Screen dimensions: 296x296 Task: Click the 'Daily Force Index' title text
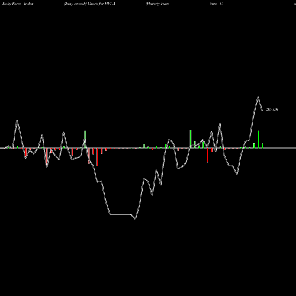click(18, 4)
